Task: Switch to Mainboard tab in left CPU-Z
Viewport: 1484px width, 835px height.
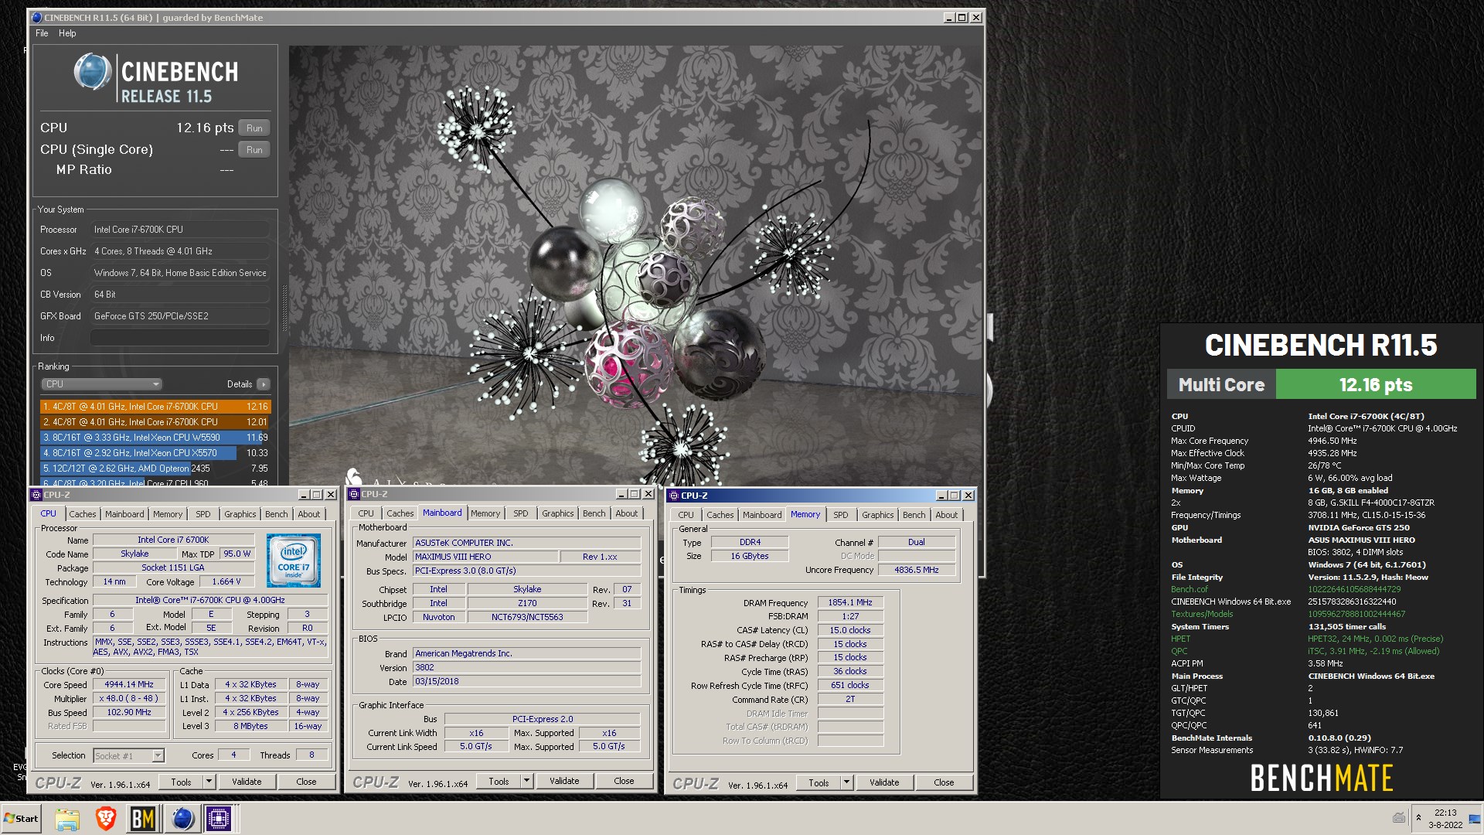Action: [124, 514]
